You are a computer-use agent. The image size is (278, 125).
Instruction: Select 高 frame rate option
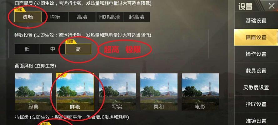(78, 49)
